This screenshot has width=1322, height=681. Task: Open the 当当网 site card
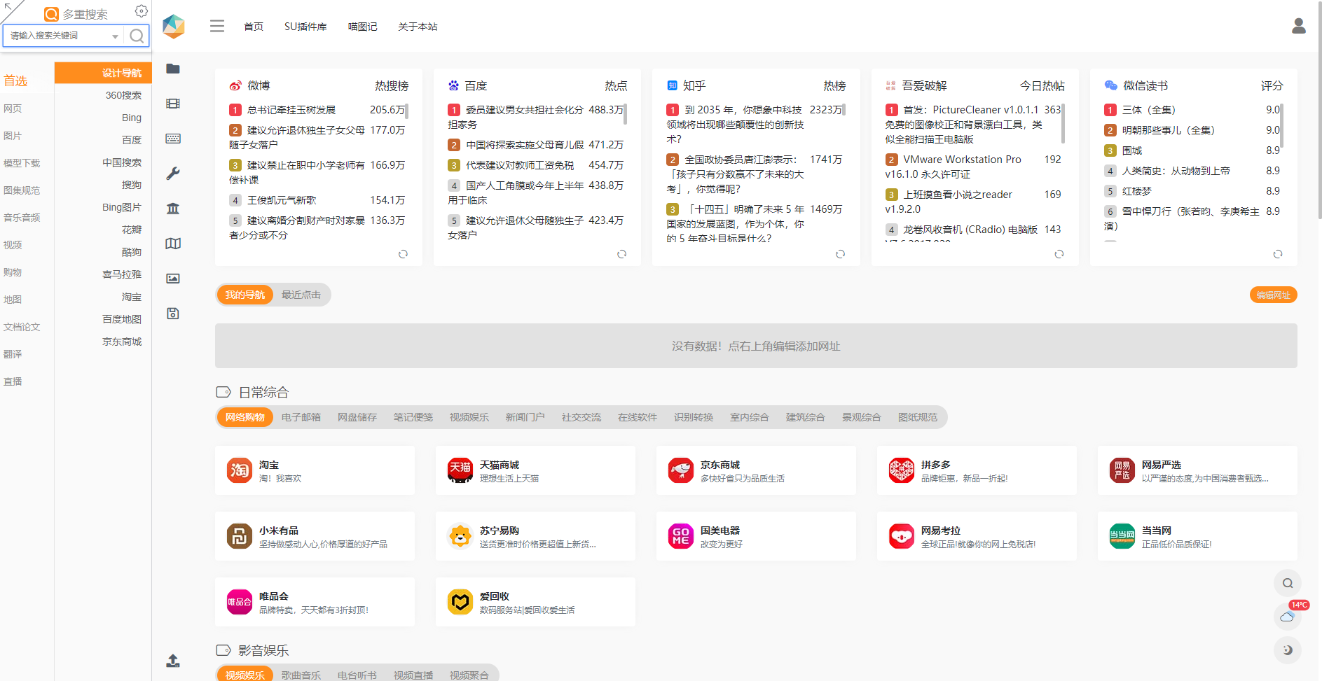1197,536
